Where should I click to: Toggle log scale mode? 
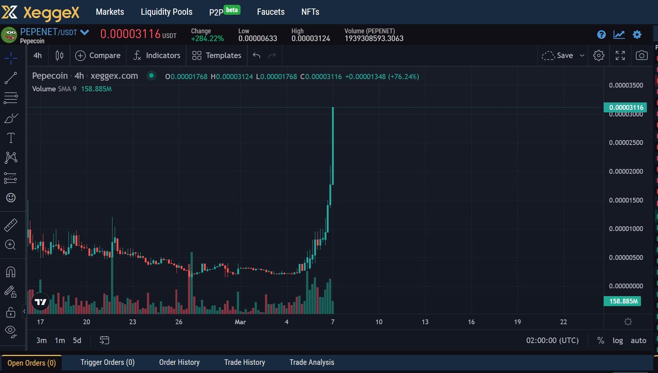click(618, 340)
